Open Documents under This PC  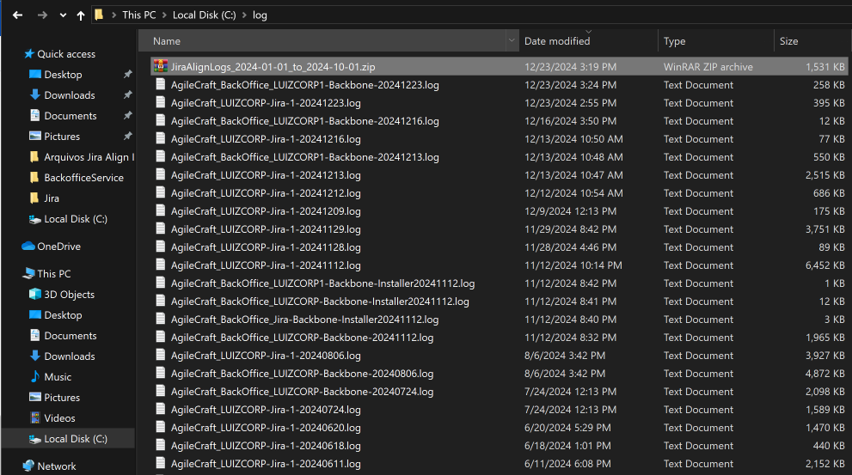[x=70, y=336]
